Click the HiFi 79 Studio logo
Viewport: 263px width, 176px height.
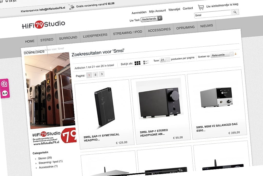(x=43, y=24)
